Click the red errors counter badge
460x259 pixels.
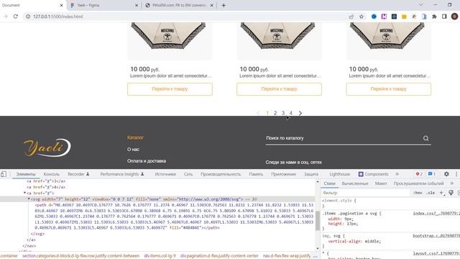418,174
